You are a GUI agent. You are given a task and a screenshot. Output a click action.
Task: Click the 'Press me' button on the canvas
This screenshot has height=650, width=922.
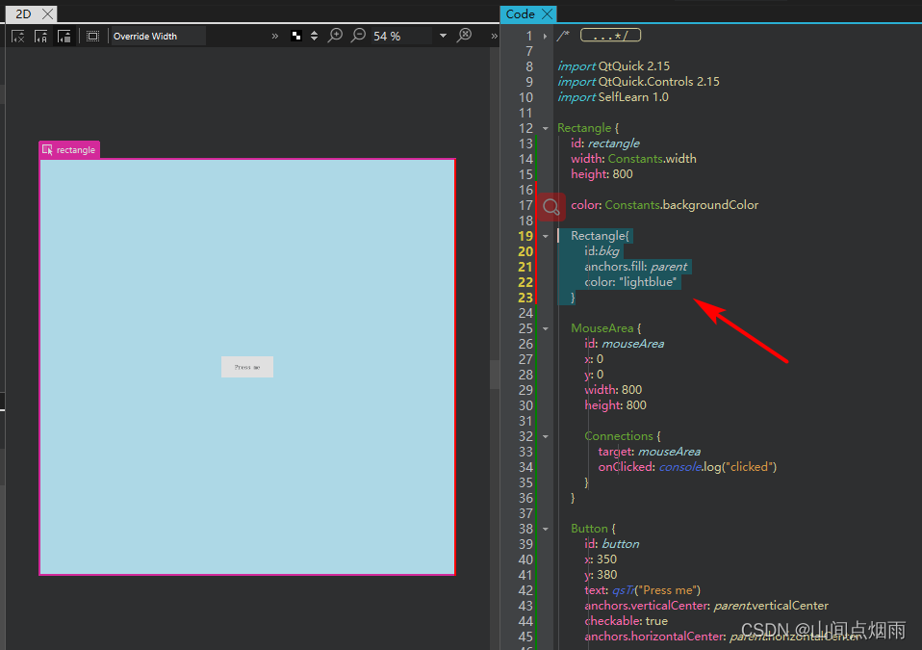246,366
